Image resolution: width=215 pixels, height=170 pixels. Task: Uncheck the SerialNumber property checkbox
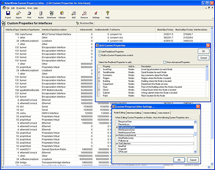tap(99, 72)
